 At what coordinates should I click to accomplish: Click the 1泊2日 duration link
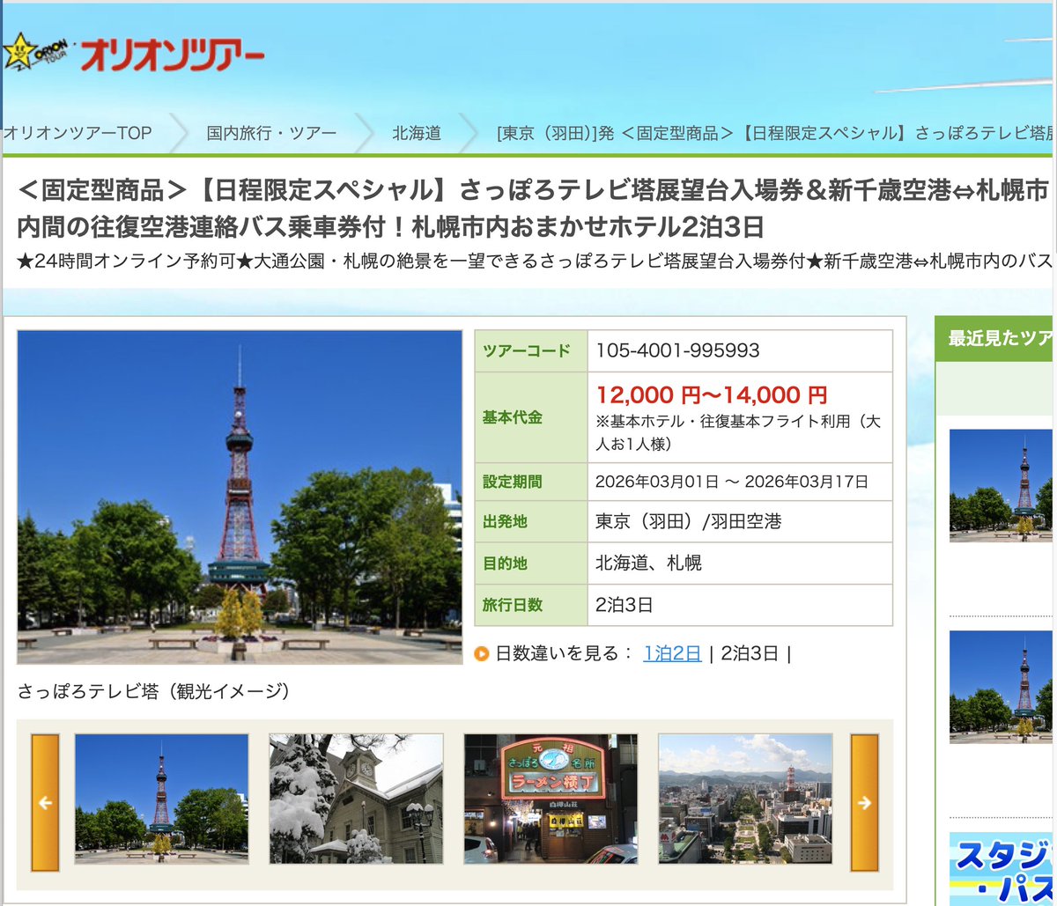point(672,653)
